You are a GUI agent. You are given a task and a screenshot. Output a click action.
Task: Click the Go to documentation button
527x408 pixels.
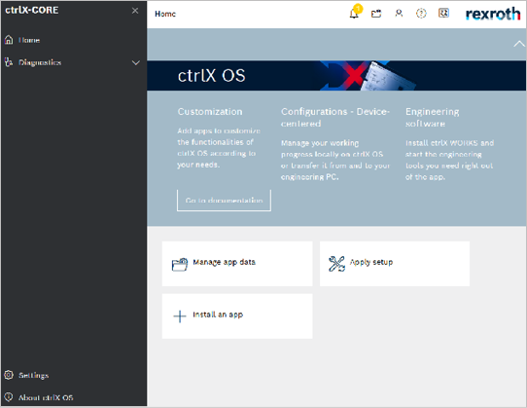(224, 201)
